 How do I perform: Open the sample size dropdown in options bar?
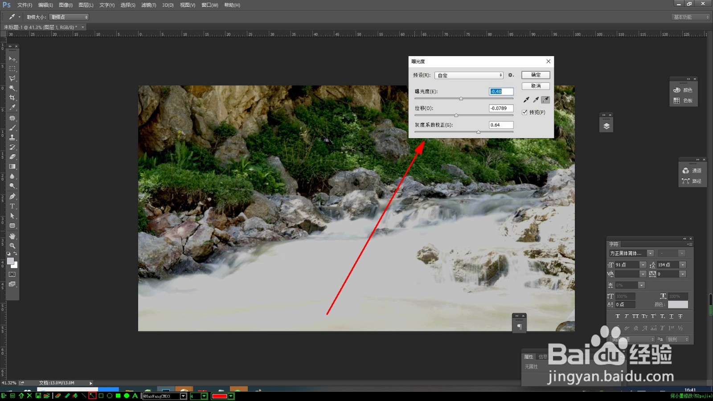pos(69,17)
